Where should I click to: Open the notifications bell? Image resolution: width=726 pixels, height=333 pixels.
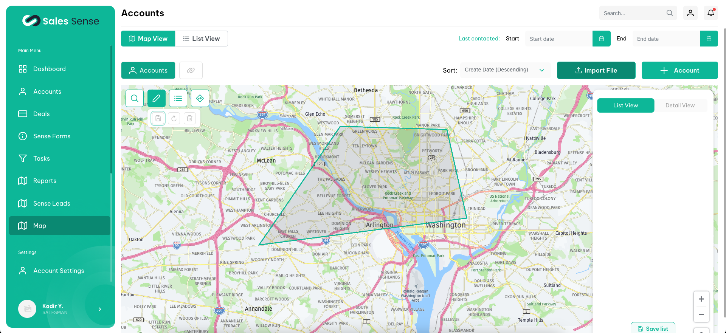(x=710, y=13)
